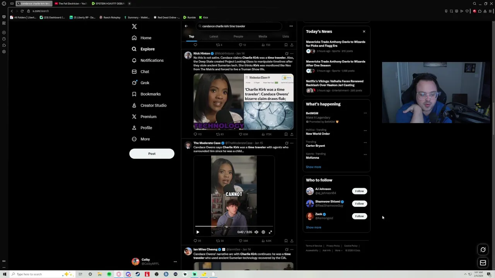Show more accounts under Who to follow
Image resolution: width=495 pixels, height=278 pixels.
tap(313, 227)
